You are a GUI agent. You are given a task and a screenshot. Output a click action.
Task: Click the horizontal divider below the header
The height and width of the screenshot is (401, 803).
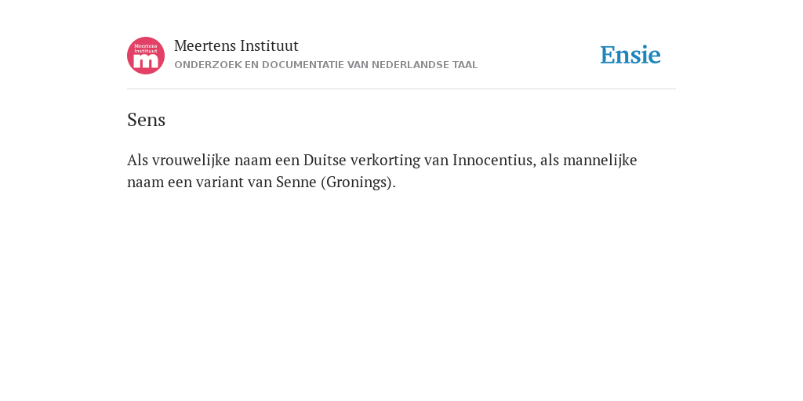[401, 89]
